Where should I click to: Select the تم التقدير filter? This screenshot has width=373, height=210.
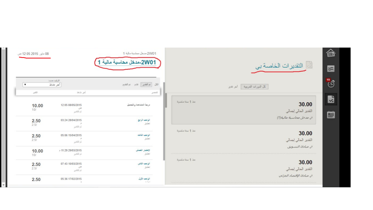tap(146, 84)
